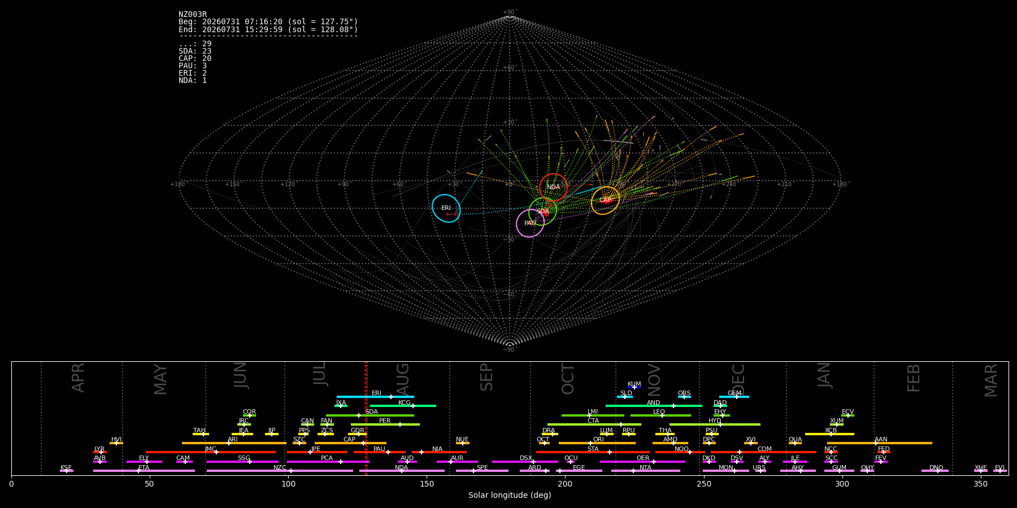Click the SDA count in legend
The image size is (1017, 508).
(195, 51)
